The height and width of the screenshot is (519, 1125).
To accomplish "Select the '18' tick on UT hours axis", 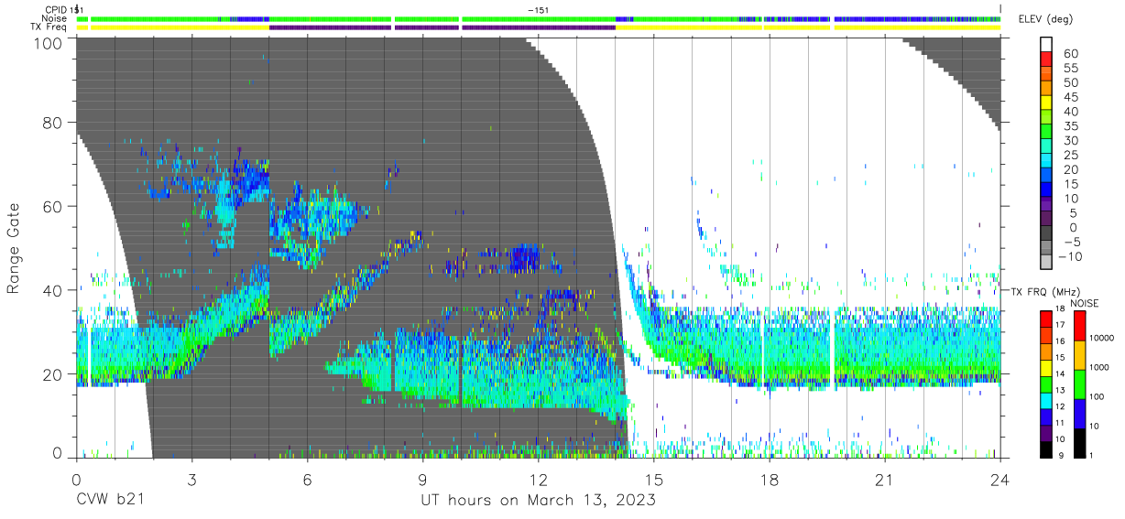I will (769, 479).
